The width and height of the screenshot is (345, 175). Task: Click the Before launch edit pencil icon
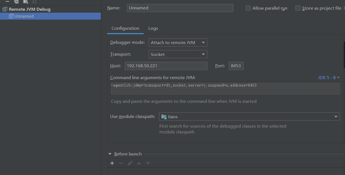coord(130,163)
